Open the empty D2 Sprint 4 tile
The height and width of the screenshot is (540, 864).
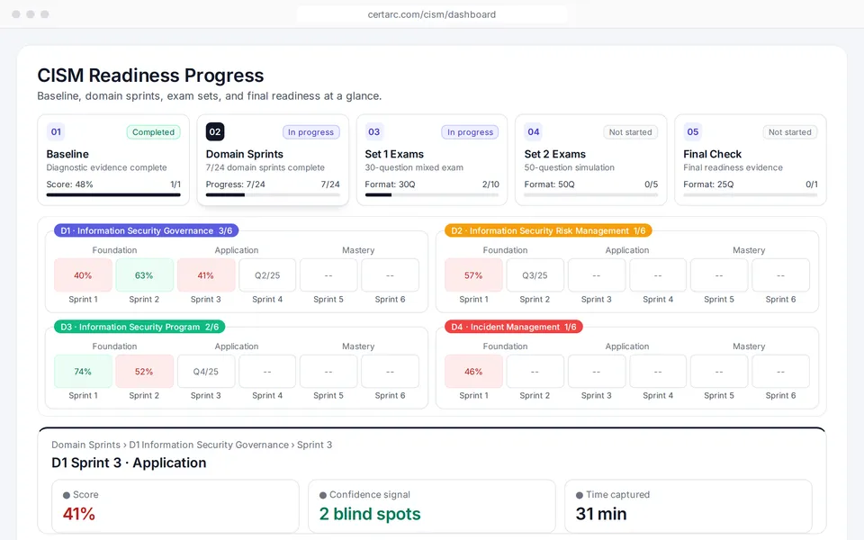click(658, 275)
